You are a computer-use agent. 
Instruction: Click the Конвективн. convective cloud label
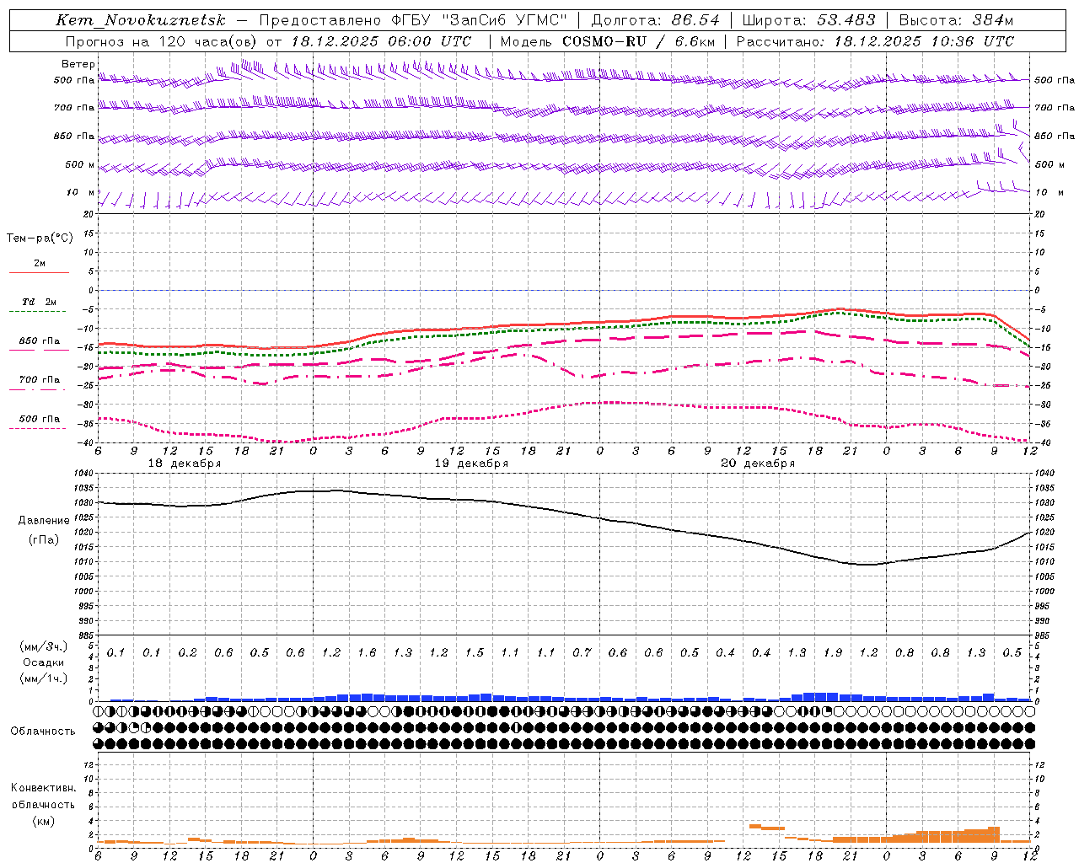pyautogui.click(x=44, y=788)
